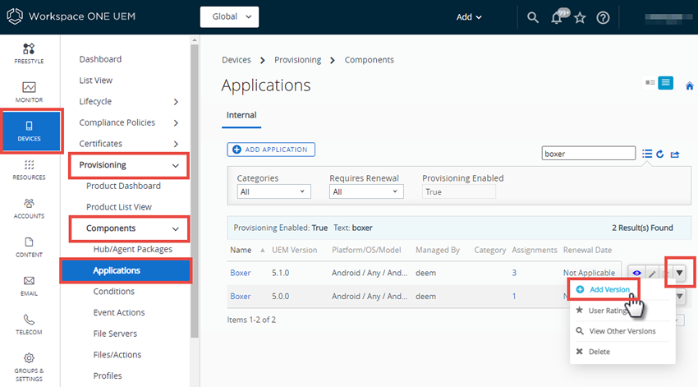Image resolution: width=698 pixels, height=387 pixels.
Task: Open notifications bell with 99+ badge
Action: (557, 17)
